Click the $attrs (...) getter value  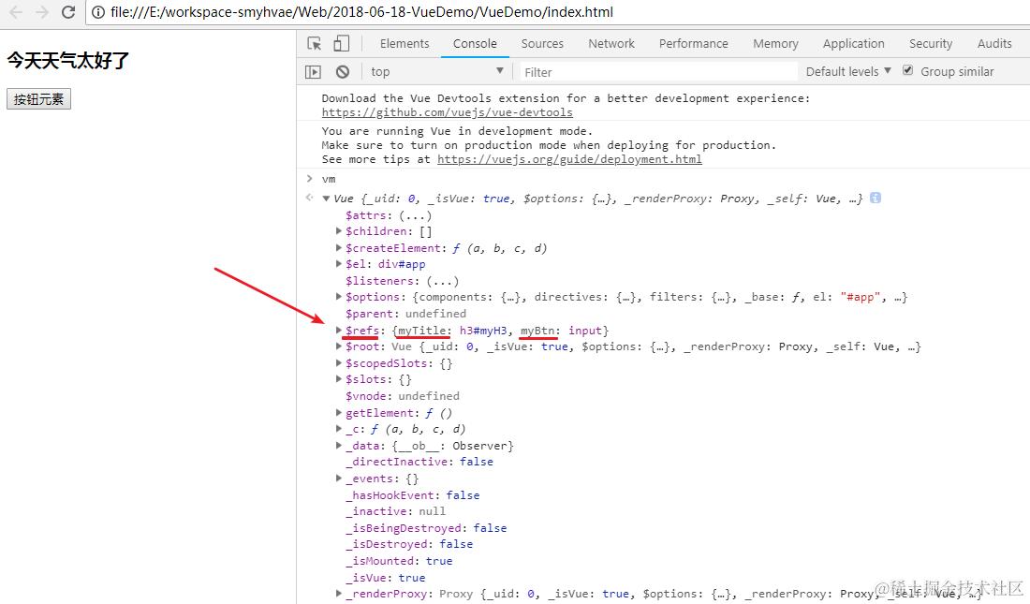(415, 215)
